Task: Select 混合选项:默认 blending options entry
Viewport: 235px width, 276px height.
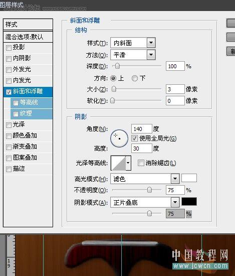Action: (28, 37)
